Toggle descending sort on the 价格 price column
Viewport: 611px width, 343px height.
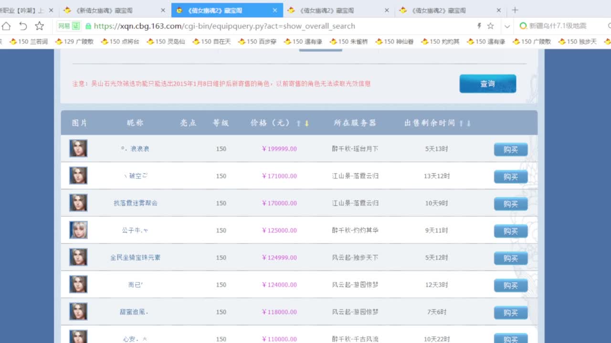pos(307,123)
